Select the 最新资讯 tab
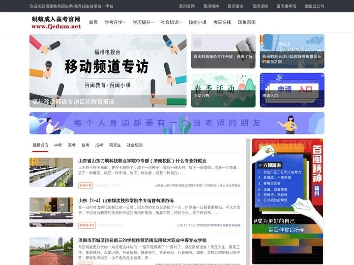The height and width of the screenshot is (265, 354). [40, 145]
